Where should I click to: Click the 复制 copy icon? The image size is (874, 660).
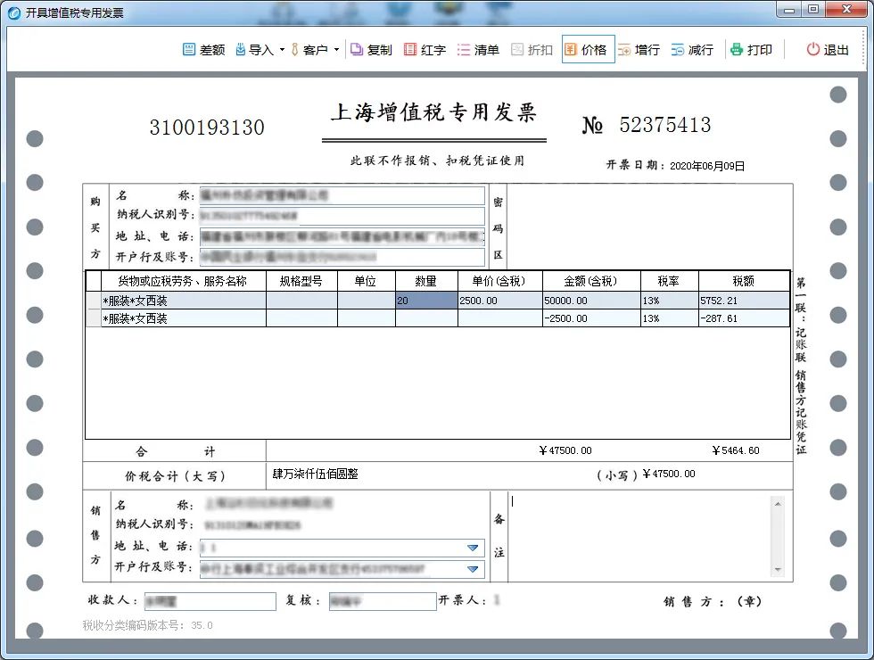click(x=357, y=50)
